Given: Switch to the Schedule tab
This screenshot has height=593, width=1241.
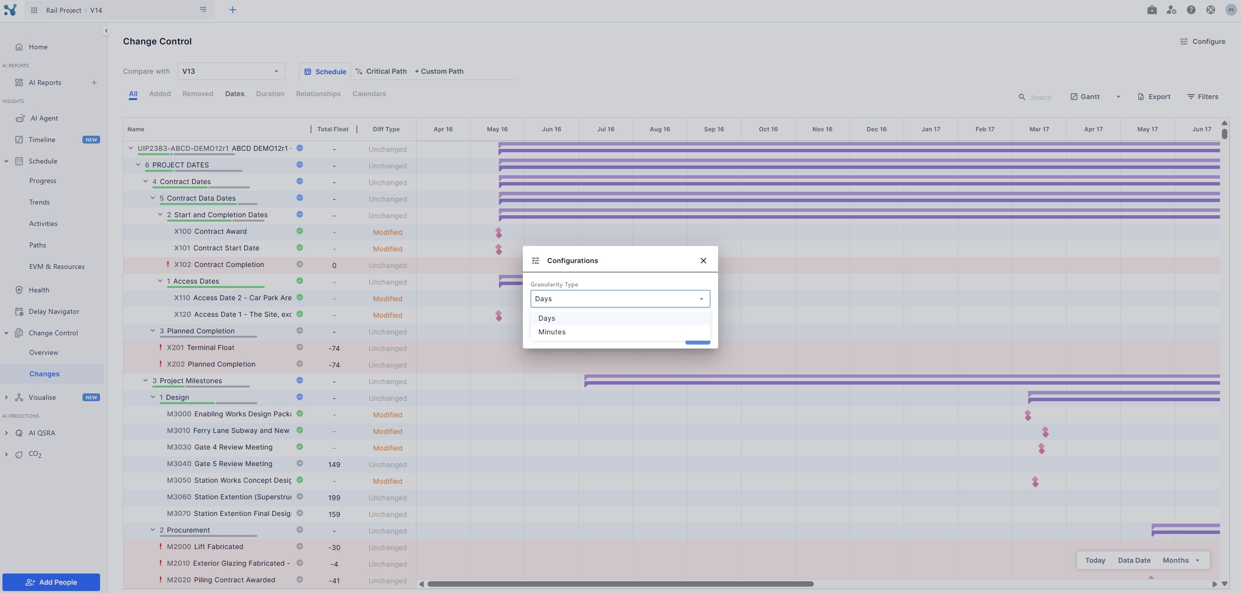Looking at the screenshot, I should point(325,72).
